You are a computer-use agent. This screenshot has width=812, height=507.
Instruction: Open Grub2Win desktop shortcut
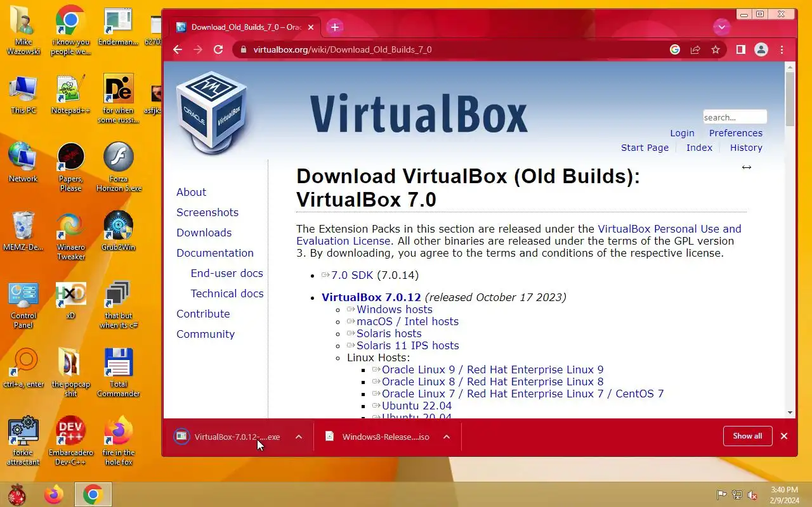(x=118, y=231)
